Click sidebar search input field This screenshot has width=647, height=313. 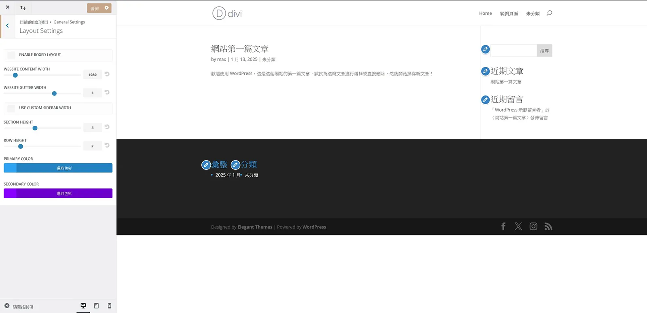[x=514, y=51]
